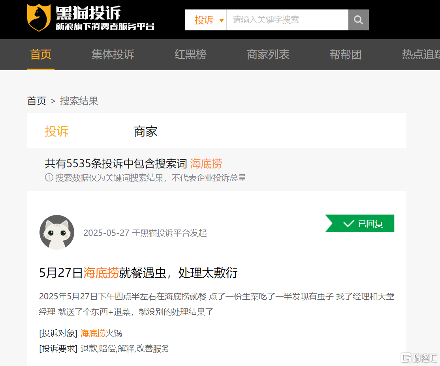Open 商家列表 navigation item
This screenshot has width=440, height=366.
tap(268, 54)
